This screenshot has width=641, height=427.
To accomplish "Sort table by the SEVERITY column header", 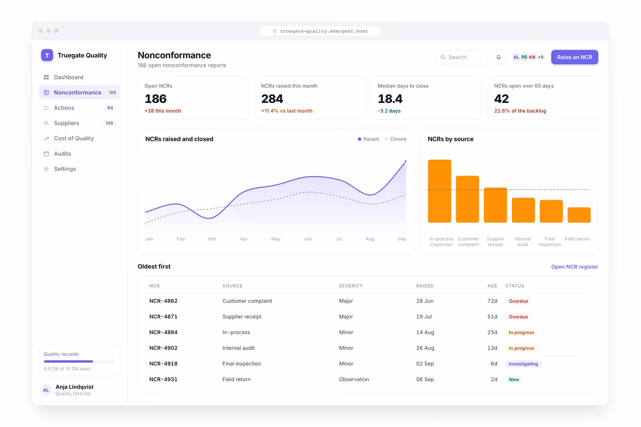I will click(351, 286).
